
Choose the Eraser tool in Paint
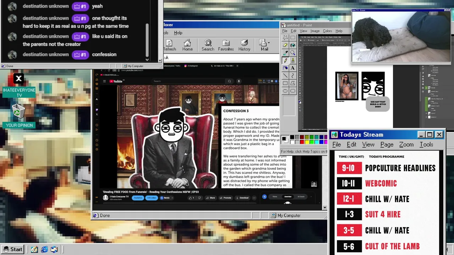[x=285, y=45]
